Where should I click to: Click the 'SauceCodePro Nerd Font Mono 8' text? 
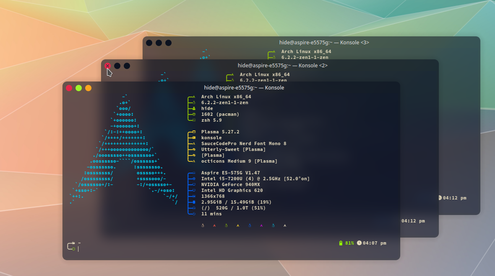(244, 143)
